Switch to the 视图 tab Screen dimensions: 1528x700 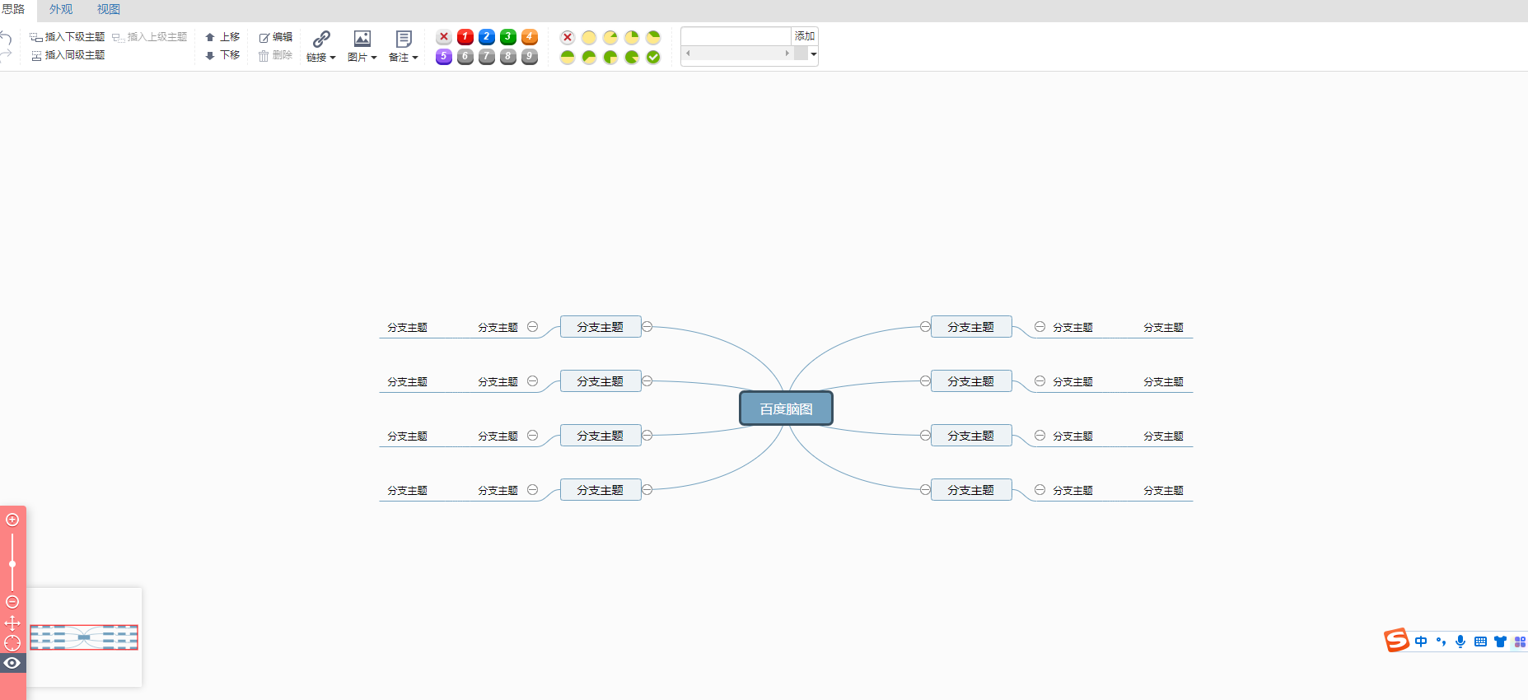click(x=109, y=10)
